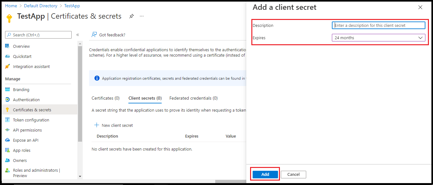Open Roles and administrators | Preview
The image size is (433, 185).
pos(36,173)
